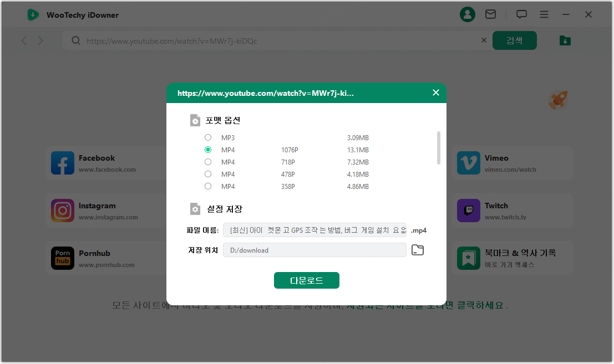Open the feedback chat bubble icon

[x=521, y=15]
